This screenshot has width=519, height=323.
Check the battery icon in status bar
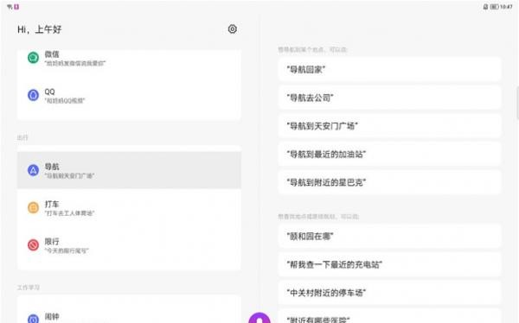click(494, 7)
